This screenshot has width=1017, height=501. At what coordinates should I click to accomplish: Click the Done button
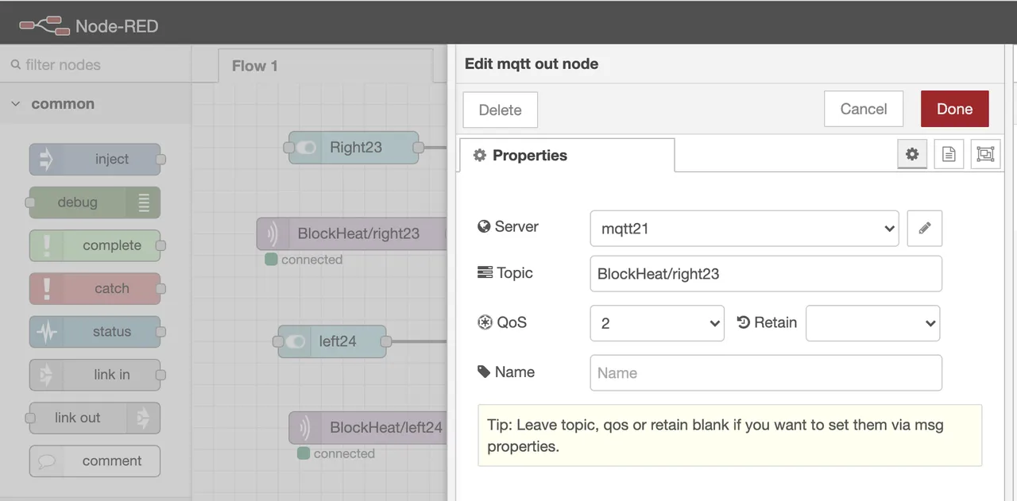click(x=955, y=109)
